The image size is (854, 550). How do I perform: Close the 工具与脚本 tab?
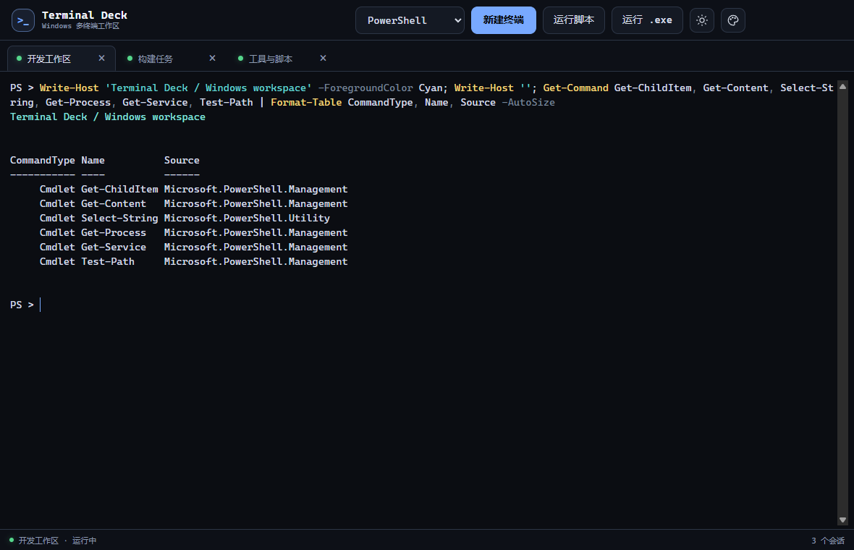[323, 59]
